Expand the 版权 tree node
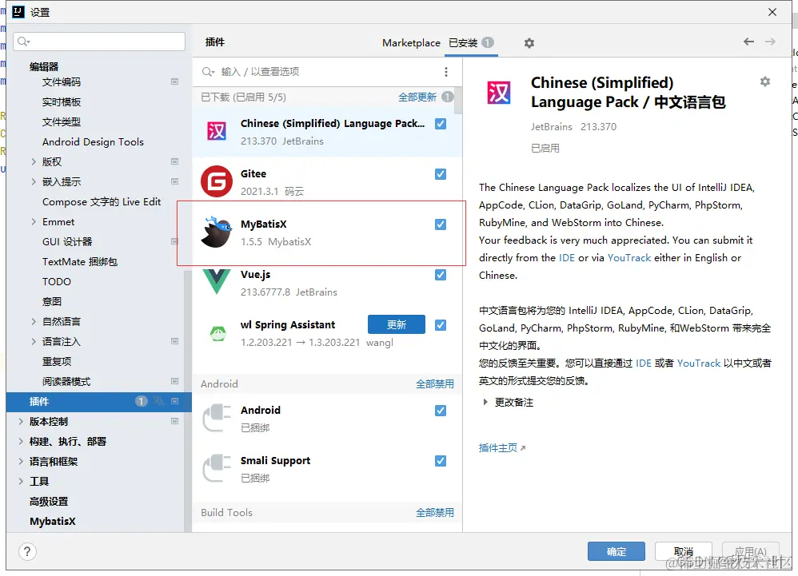Screen dimensions: 798x576 click(34, 161)
